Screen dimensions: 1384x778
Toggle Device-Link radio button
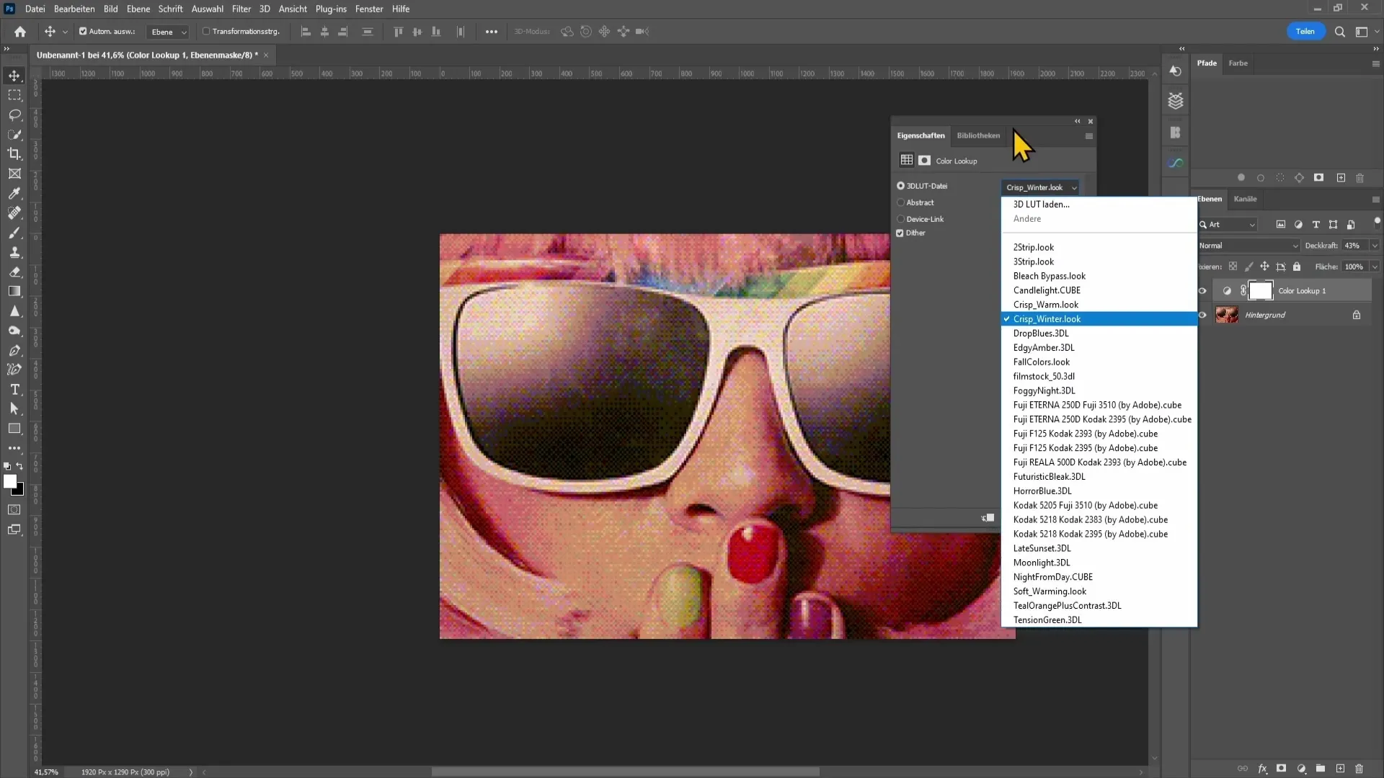pyautogui.click(x=900, y=218)
